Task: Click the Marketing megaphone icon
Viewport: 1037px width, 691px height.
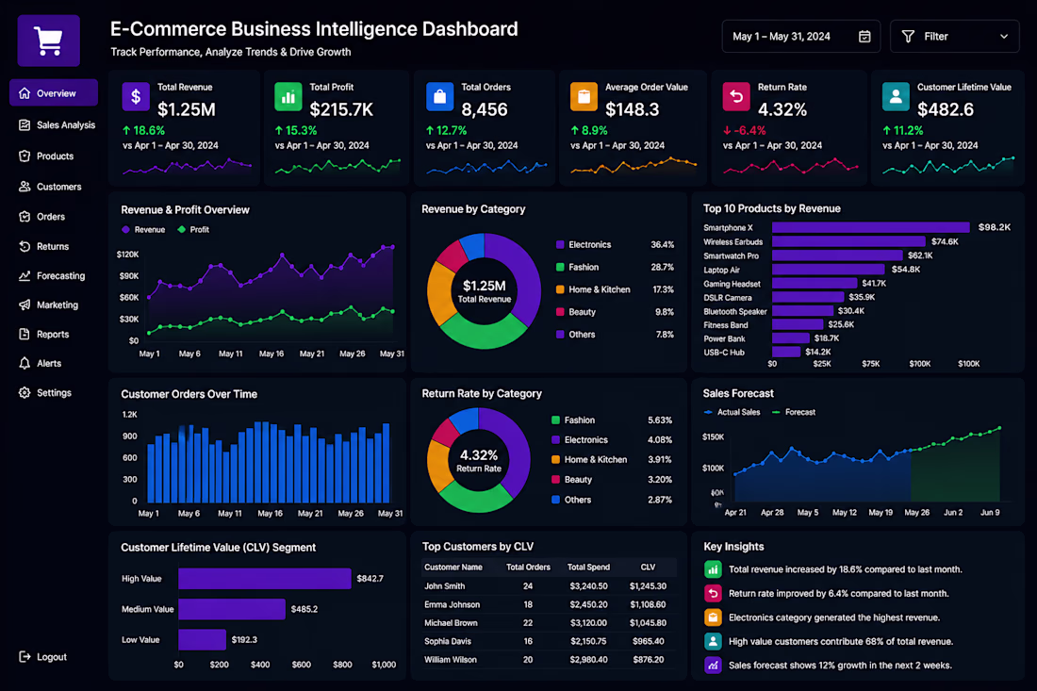Action: [25, 304]
